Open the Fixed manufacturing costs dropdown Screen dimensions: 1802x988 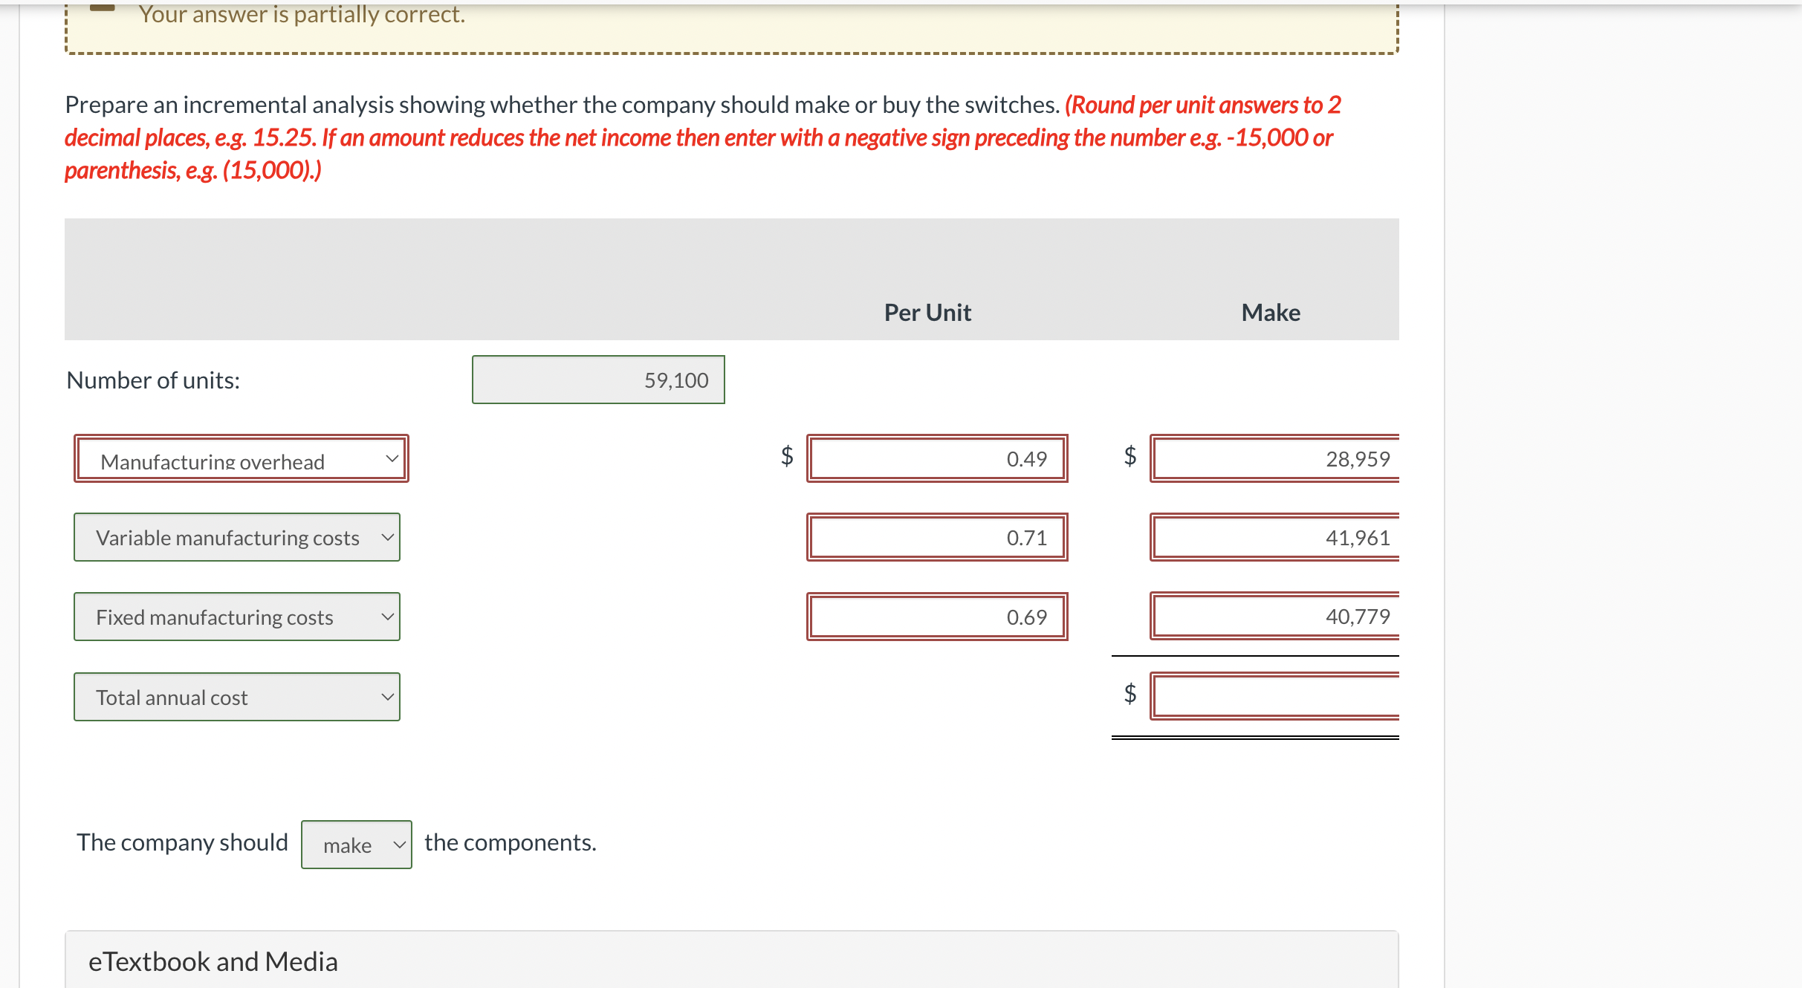(x=236, y=616)
